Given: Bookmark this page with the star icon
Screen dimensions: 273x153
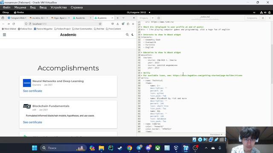Looking at the screenshot, I should pos(100,24).
